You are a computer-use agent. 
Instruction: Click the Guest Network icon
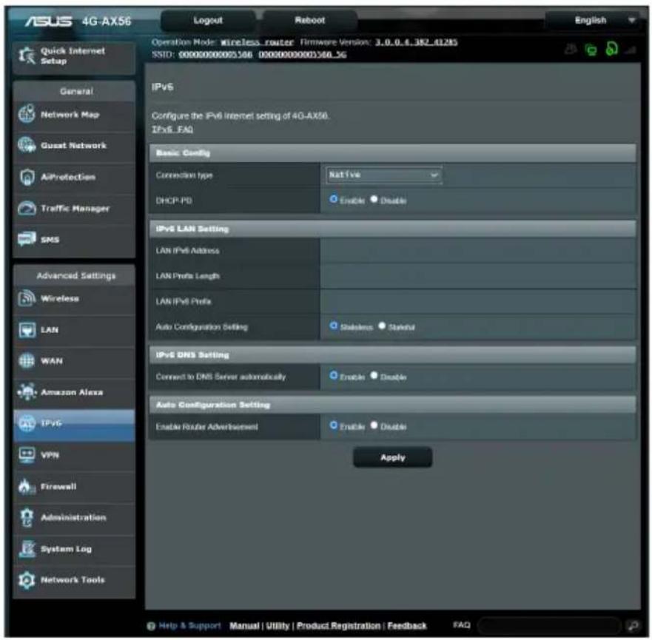[27, 145]
